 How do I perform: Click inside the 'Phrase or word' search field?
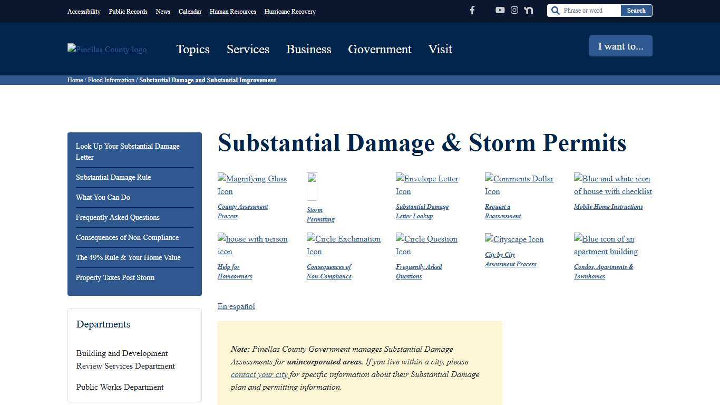(588, 10)
